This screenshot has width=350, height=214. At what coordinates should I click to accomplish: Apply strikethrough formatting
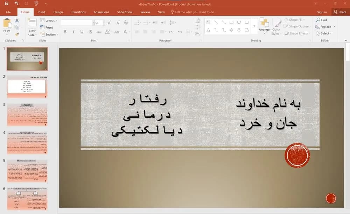click(x=99, y=32)
